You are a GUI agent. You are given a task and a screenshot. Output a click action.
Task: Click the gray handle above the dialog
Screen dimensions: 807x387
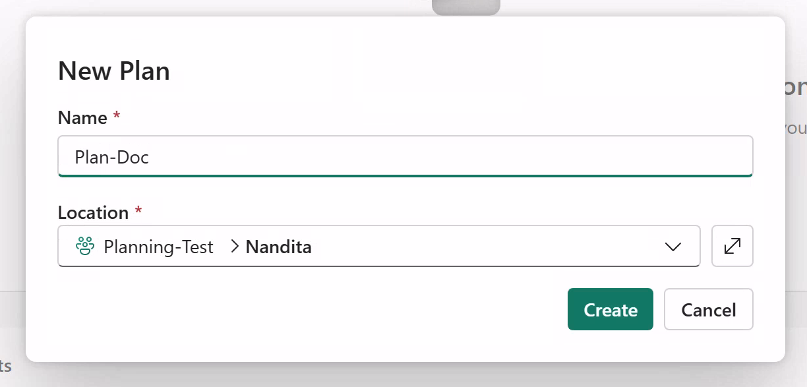pyautogui.click(x=465, y=7)
